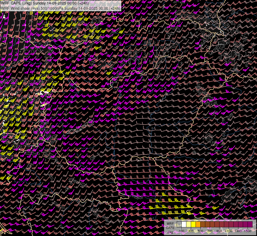Screen dimensions: 257x236
Task: Click the "900" legend scale number
Action: (219, 231)
